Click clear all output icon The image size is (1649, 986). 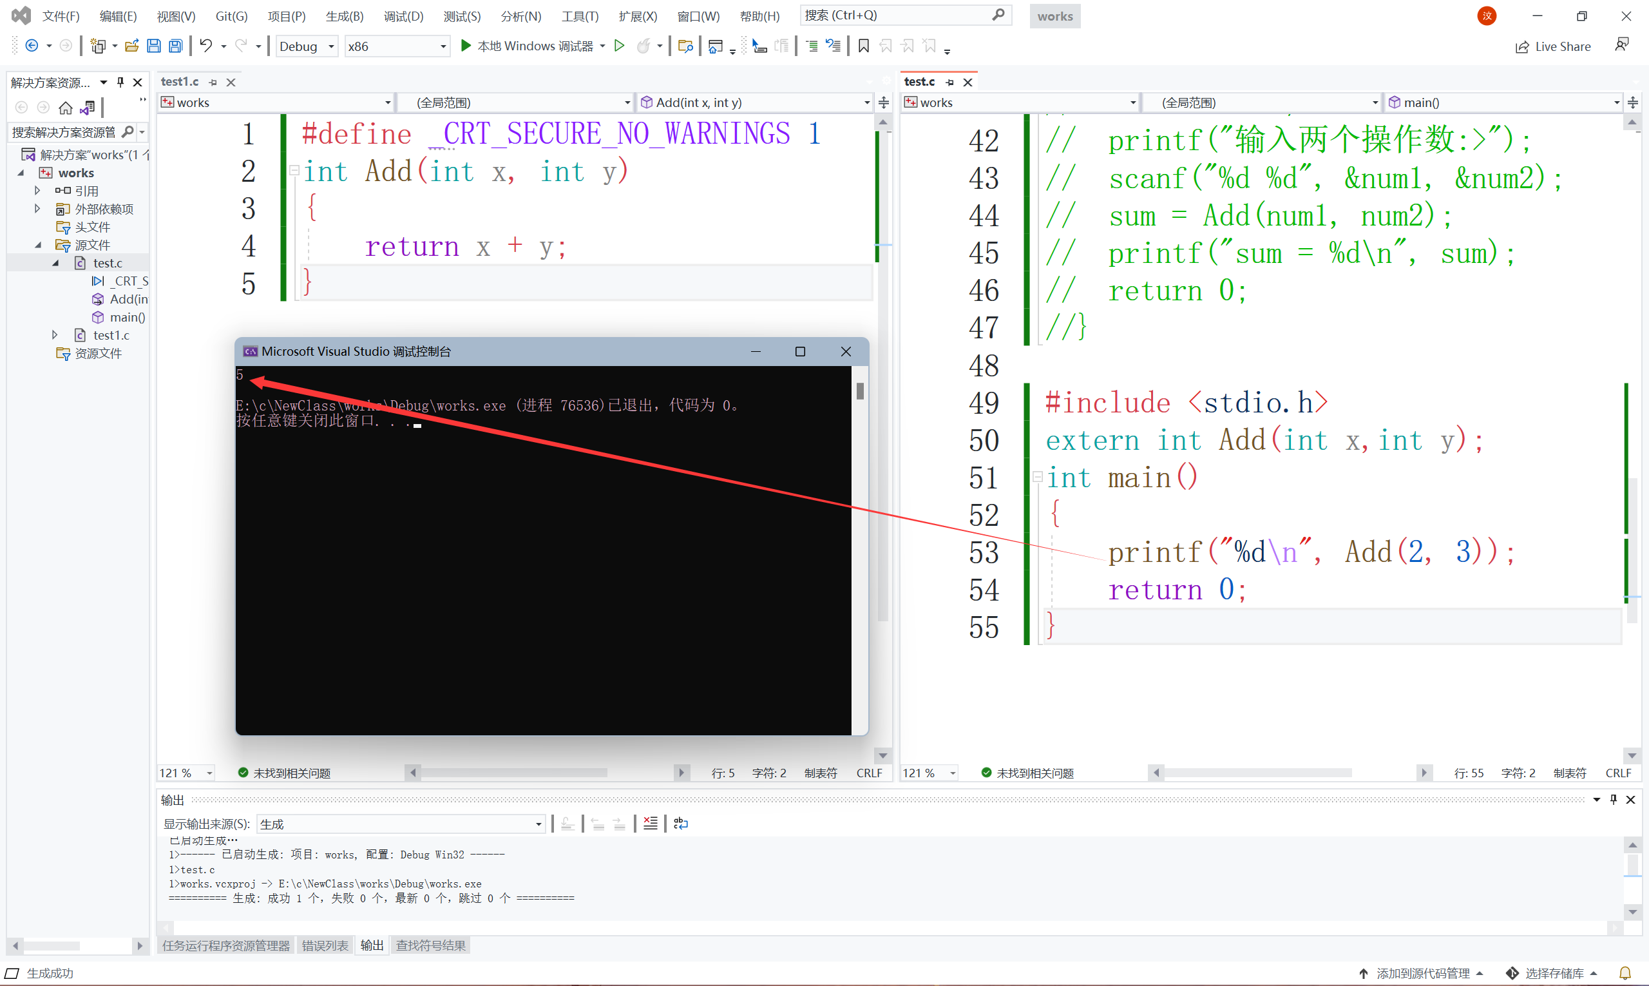pos(650,824)
